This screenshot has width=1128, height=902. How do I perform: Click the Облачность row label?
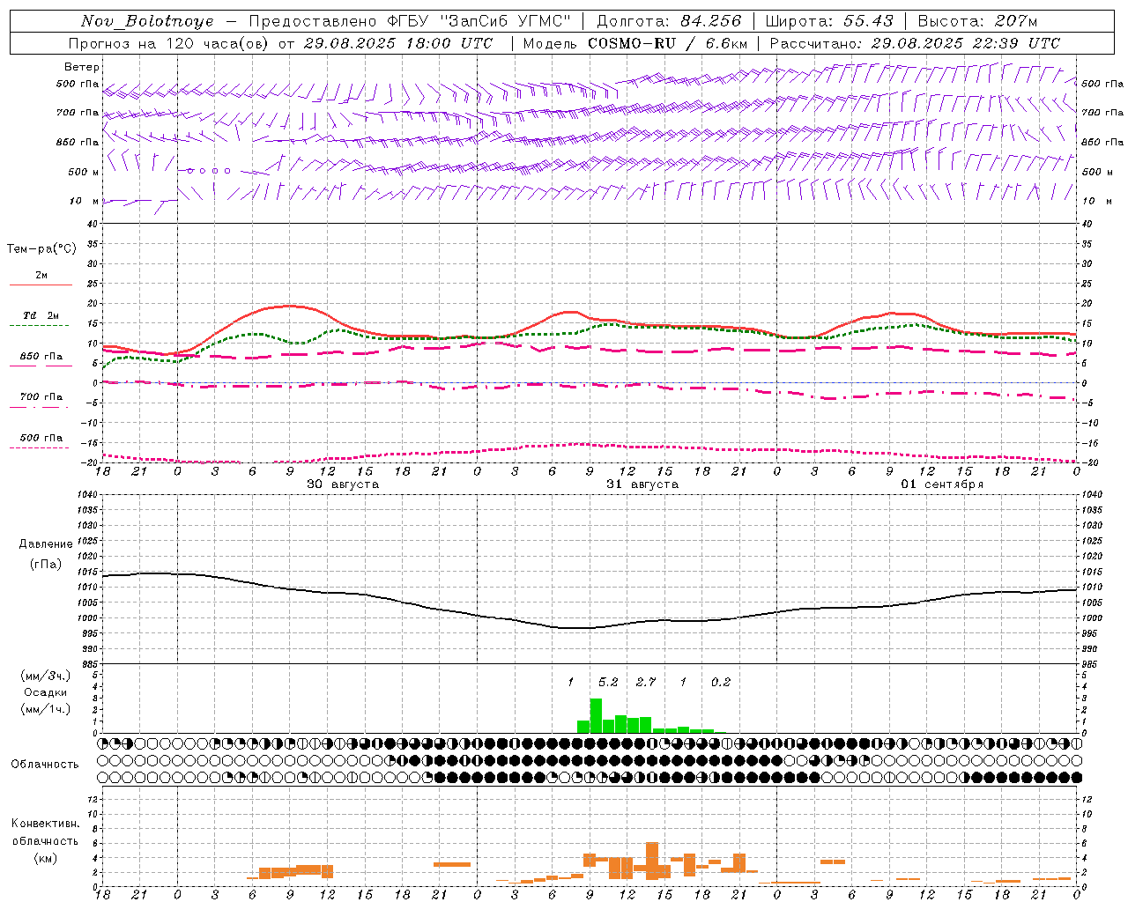45,764
